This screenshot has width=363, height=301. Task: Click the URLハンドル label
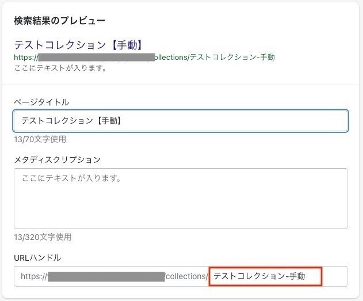37,257
